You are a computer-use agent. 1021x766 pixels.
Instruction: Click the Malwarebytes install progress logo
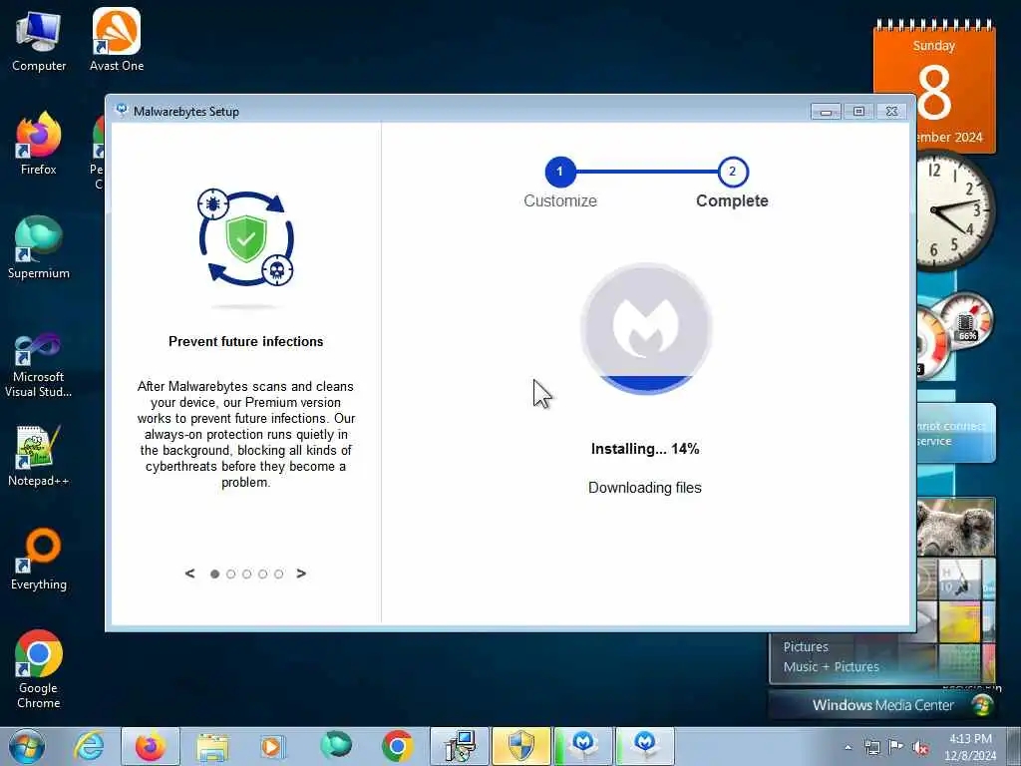click(646, 328)
